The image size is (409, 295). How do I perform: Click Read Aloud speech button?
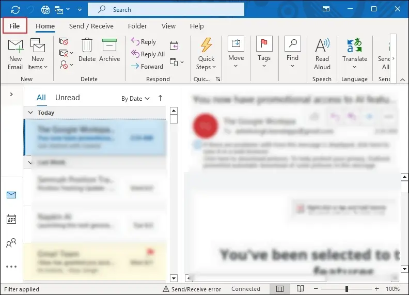(322, 54)
